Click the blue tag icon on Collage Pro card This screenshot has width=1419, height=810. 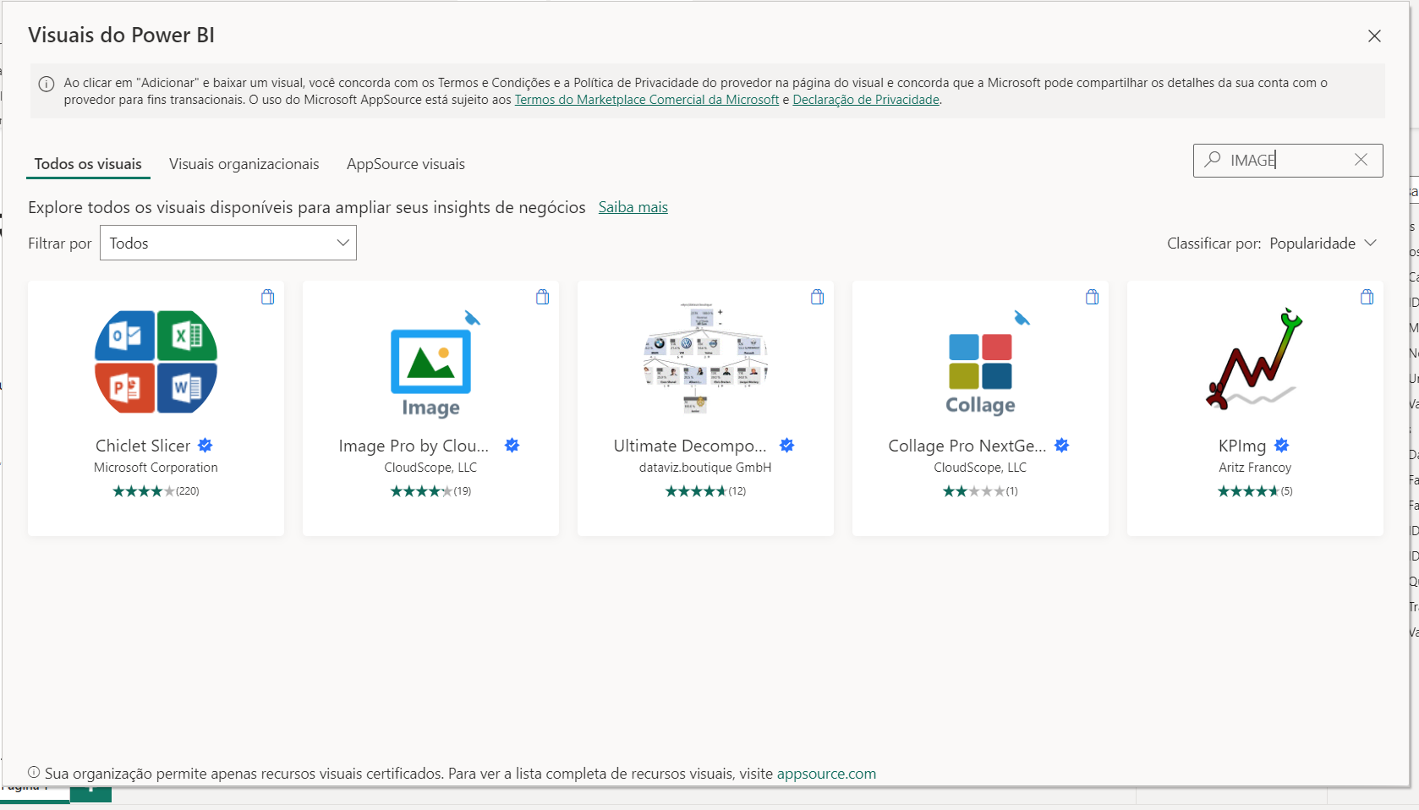click(1022, 318)
